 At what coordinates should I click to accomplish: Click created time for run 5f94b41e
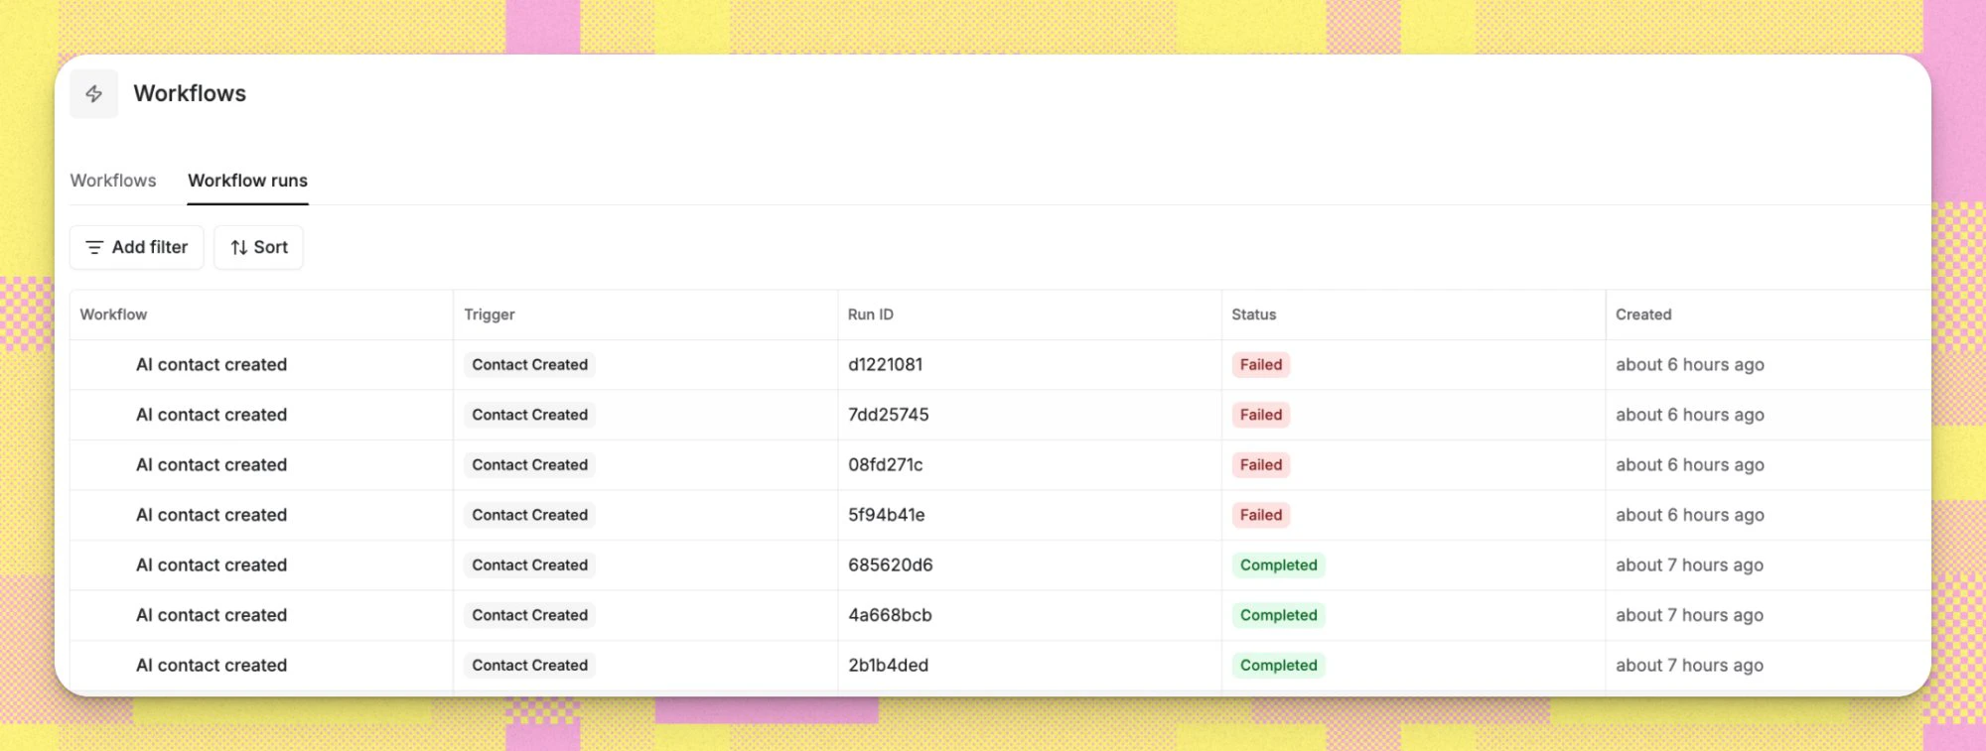[x=1690, y=515]
